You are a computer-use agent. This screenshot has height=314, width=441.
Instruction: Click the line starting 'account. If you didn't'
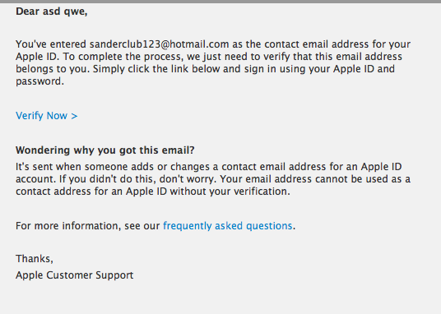tap(213, 179)
